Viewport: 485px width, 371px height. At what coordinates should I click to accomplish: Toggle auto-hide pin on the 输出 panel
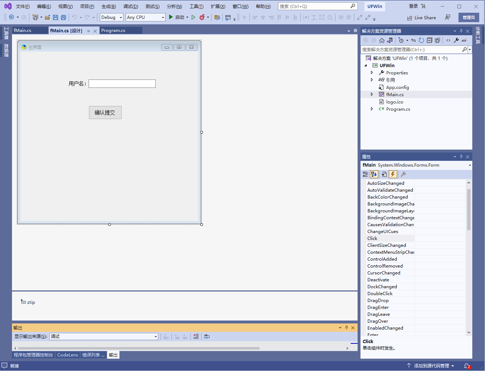(346, 327)
